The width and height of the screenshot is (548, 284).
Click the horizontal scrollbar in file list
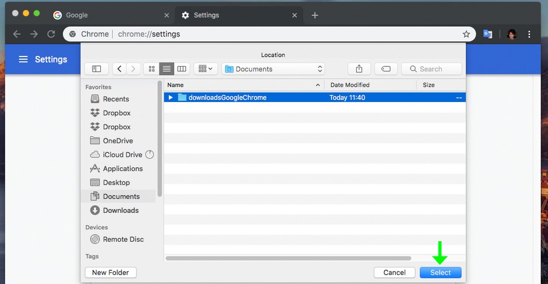coord(288,258)
